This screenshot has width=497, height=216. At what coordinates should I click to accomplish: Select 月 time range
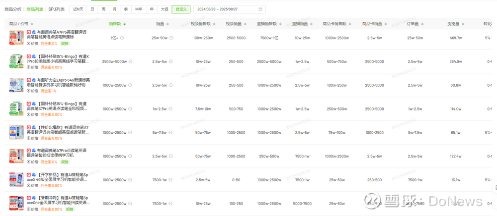click(114, 9)
